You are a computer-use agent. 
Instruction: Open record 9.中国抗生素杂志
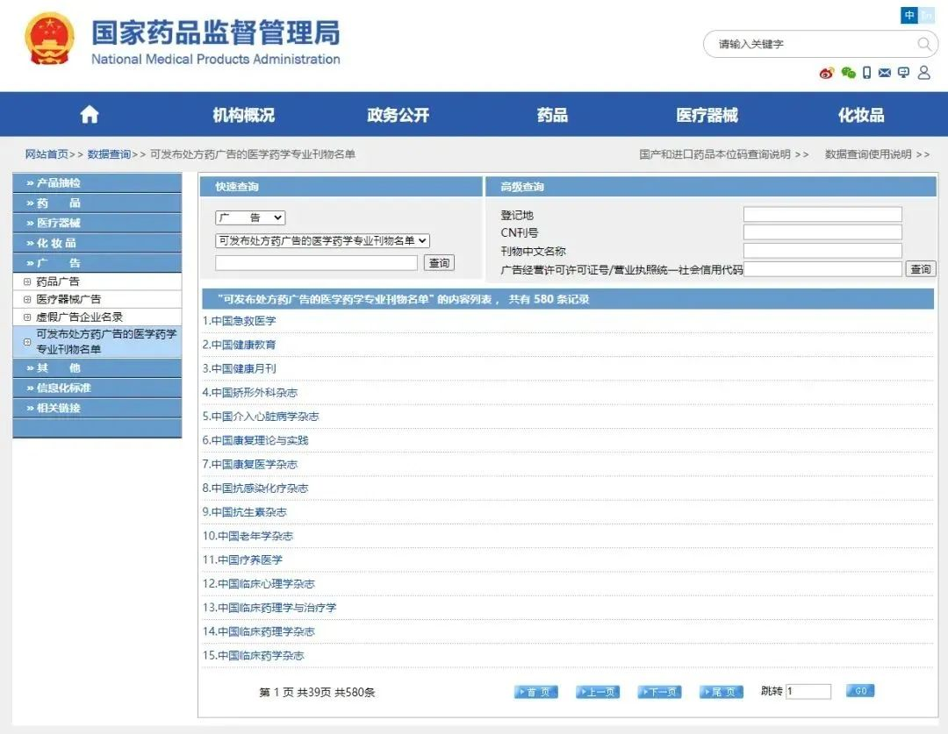244,511
